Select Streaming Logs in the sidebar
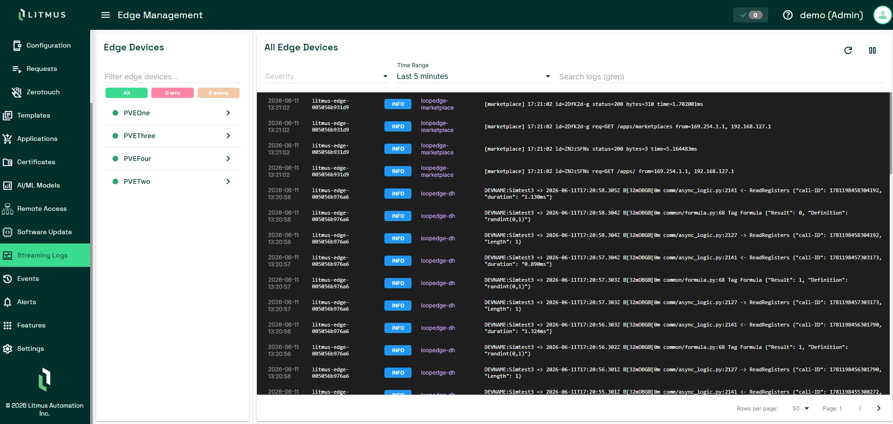The image size is (893, 424). [x=45, y=255]
